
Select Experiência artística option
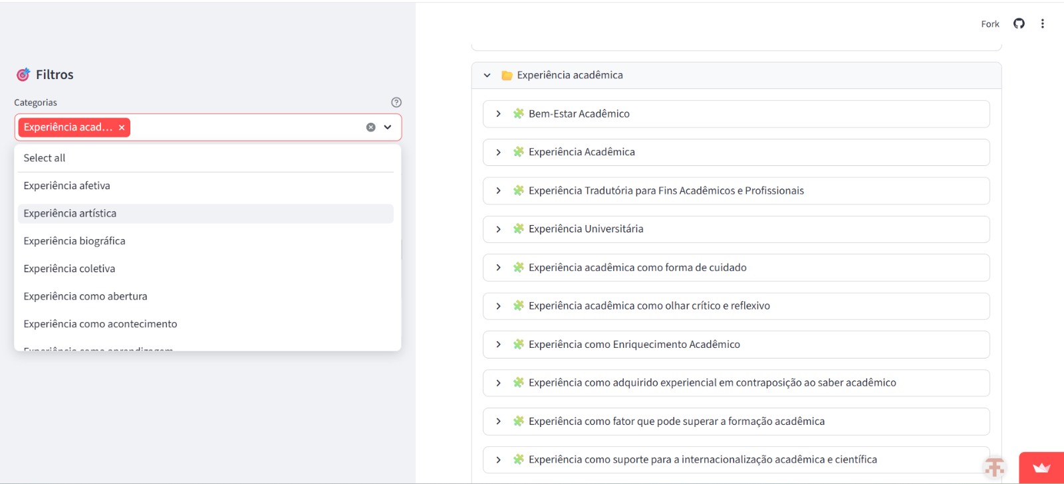coord(70,213)
